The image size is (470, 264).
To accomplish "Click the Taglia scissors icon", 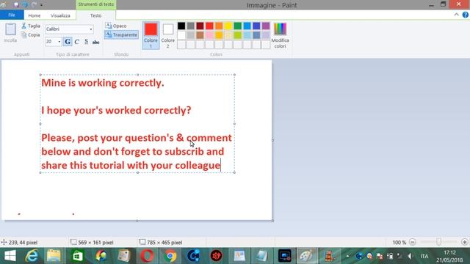I will [x=23, y=26].
